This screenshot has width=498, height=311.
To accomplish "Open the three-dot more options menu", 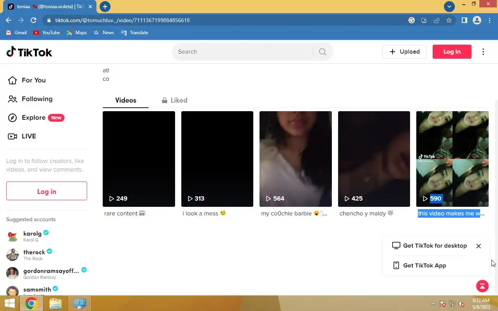I will point(483,52).
